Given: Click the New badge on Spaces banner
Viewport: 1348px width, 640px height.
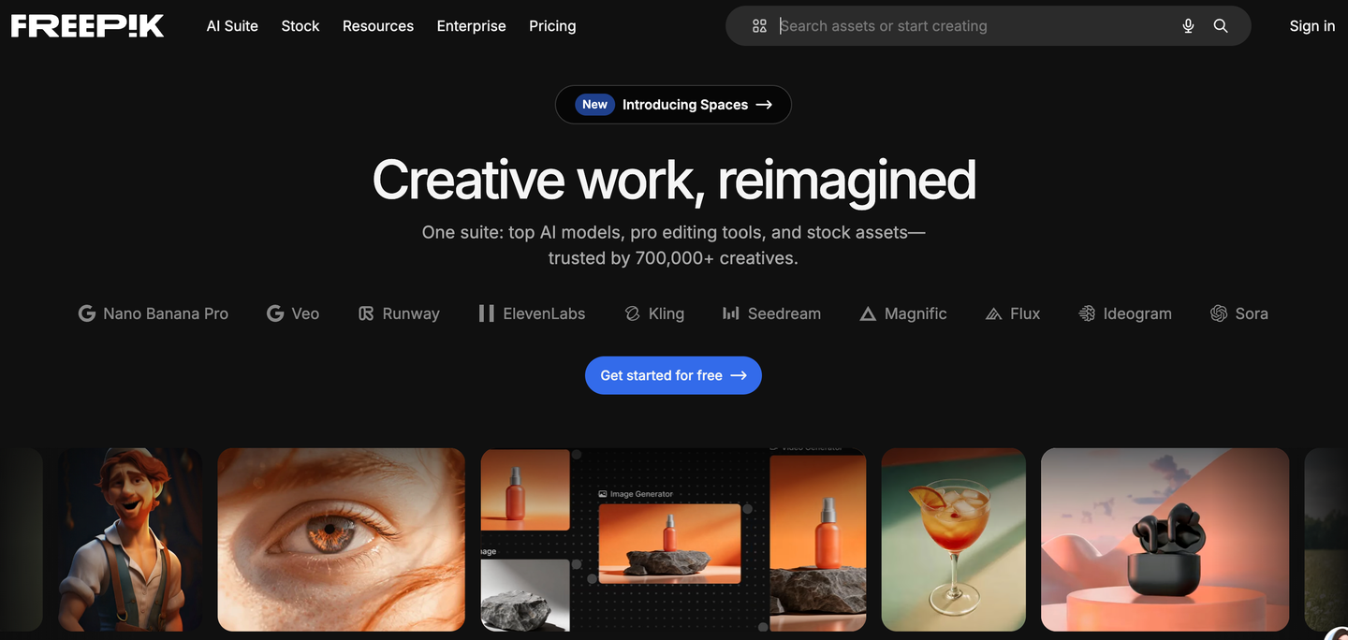Looking at the screenshot, I should coord(594,105).
